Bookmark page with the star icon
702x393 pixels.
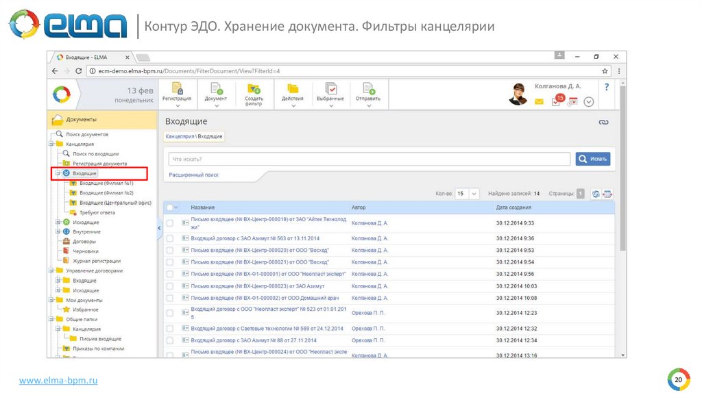605,71
